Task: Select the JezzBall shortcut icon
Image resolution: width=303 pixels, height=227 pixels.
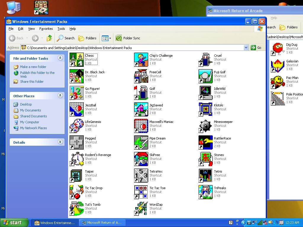Action: [x=77, y=109]
